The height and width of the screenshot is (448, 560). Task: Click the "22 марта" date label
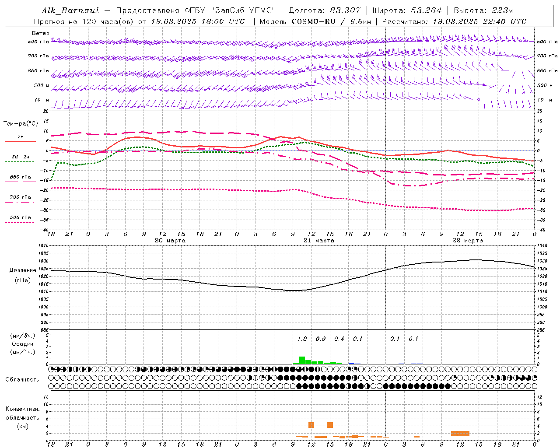click(x=468, y=241)
